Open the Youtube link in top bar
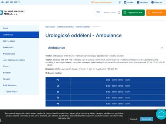Screen dimensions: 166x124 pos(129,2)
